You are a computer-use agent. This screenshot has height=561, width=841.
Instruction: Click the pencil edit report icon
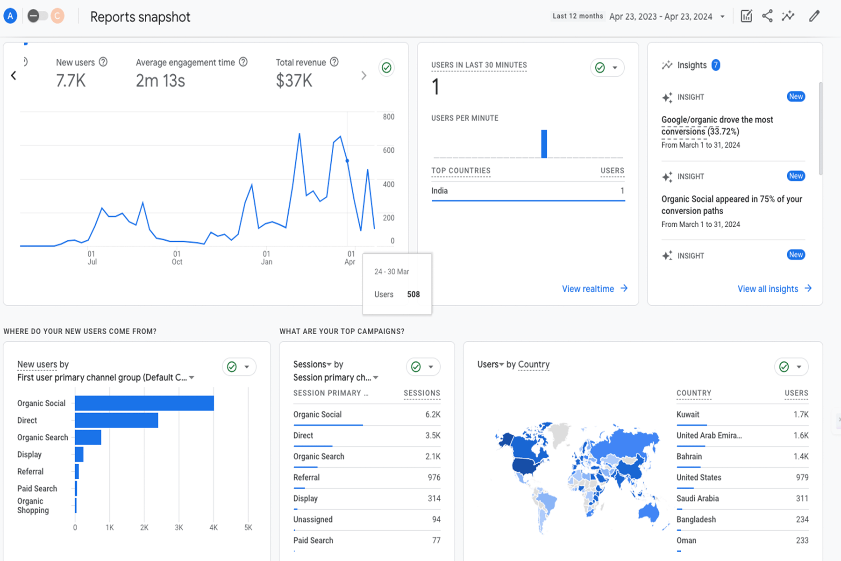(x=814, y=16)
